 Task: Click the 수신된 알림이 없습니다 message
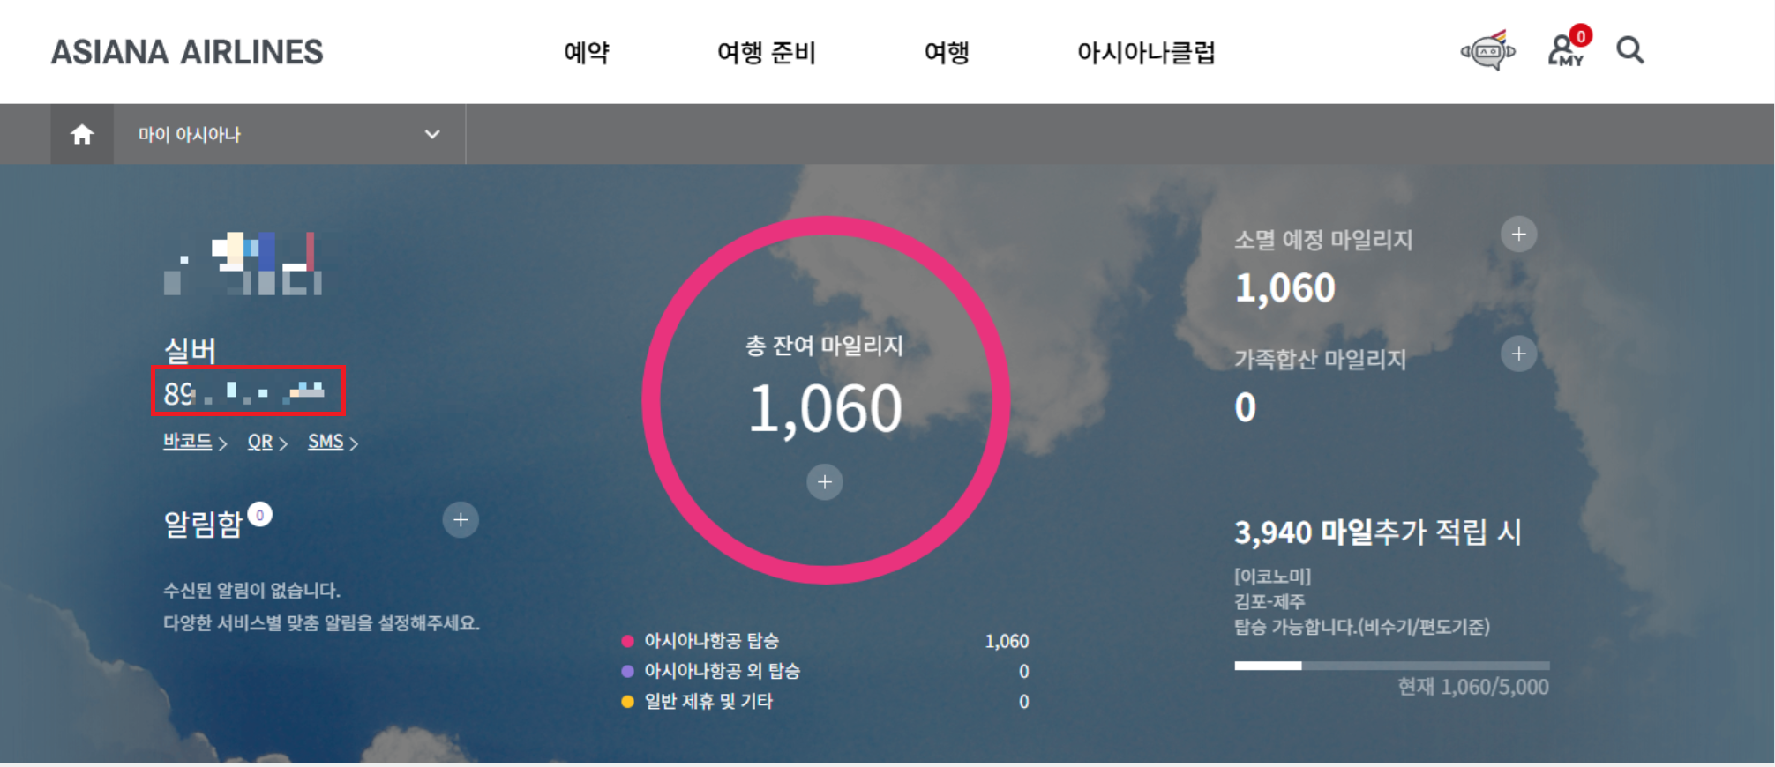pos(251,590)
